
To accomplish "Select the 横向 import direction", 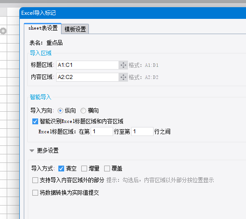I will click(83, 110).
